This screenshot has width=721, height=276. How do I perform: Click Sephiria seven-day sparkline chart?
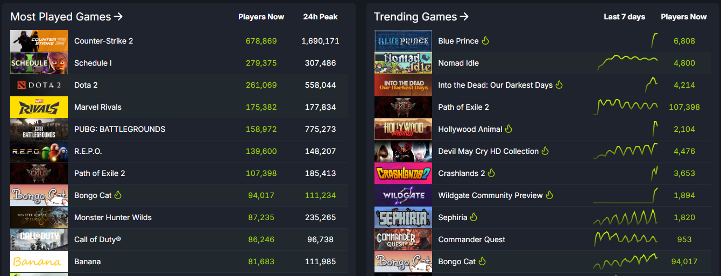click(625, 217)
